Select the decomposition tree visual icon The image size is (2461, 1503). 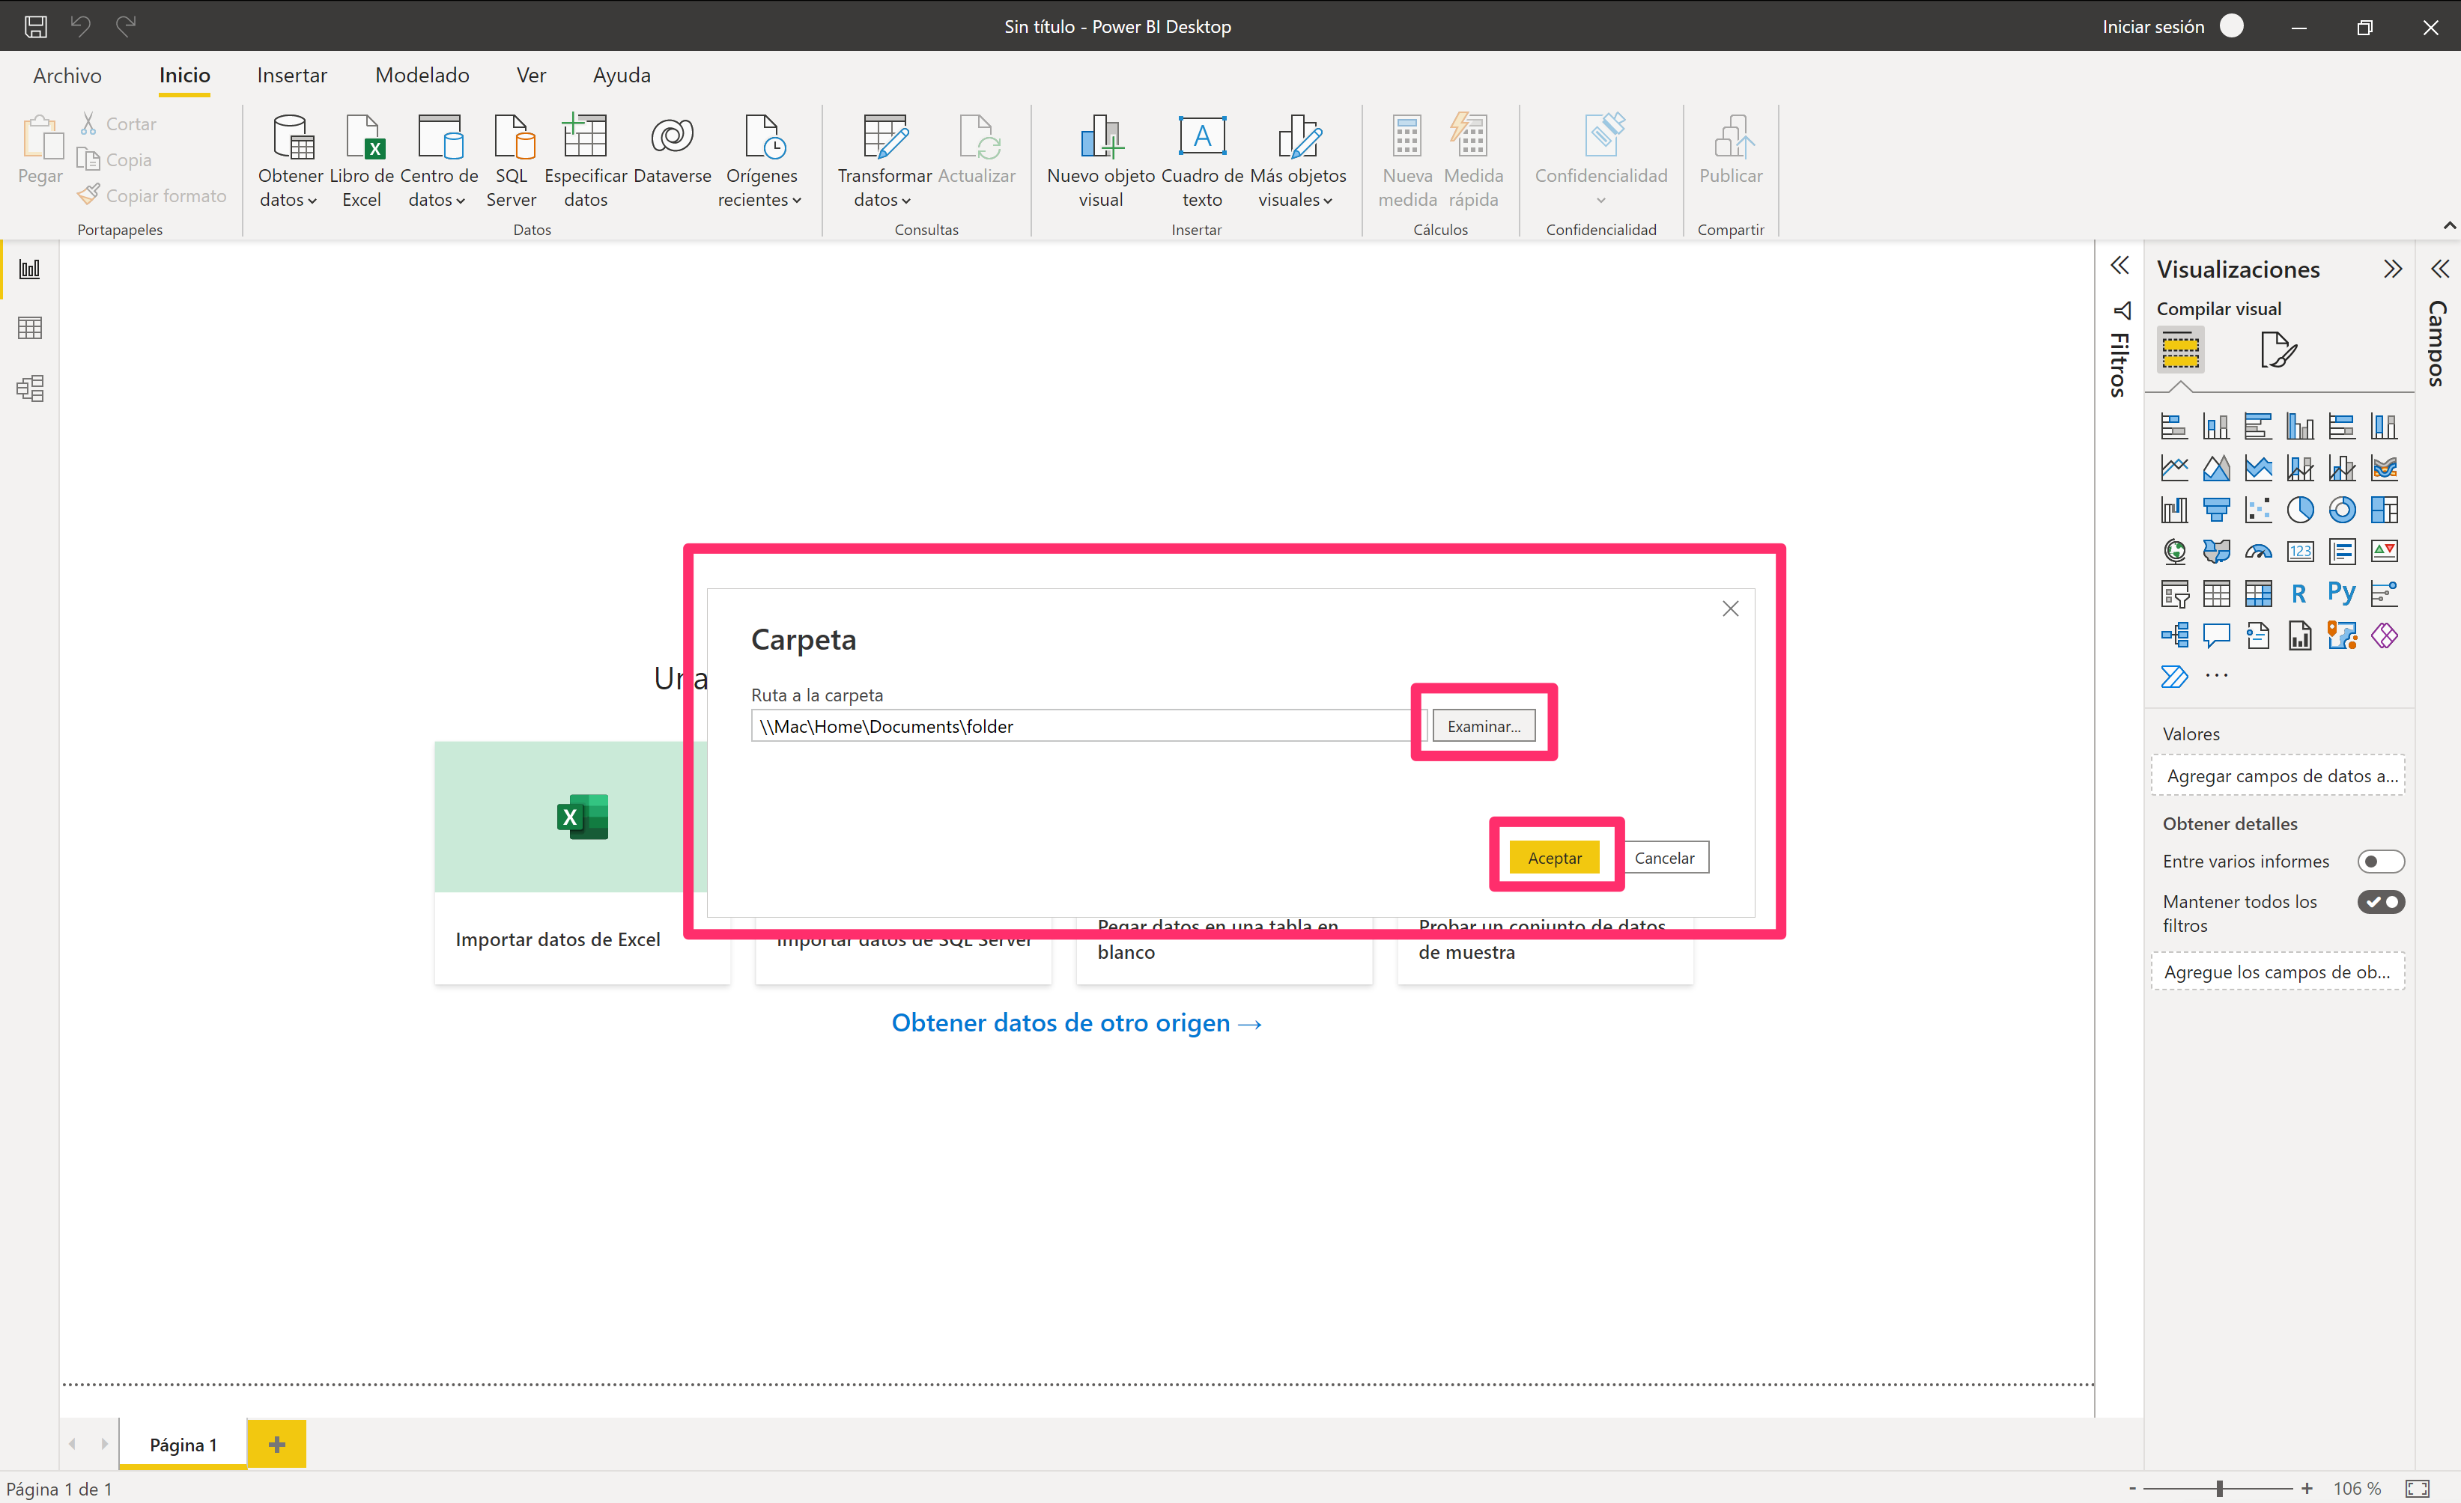tap(2174, 635)
